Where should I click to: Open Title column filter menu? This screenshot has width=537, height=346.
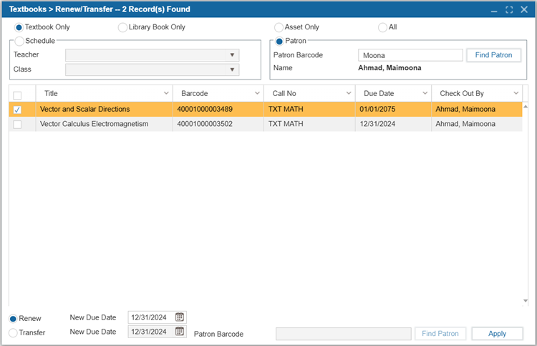(166, 93)
